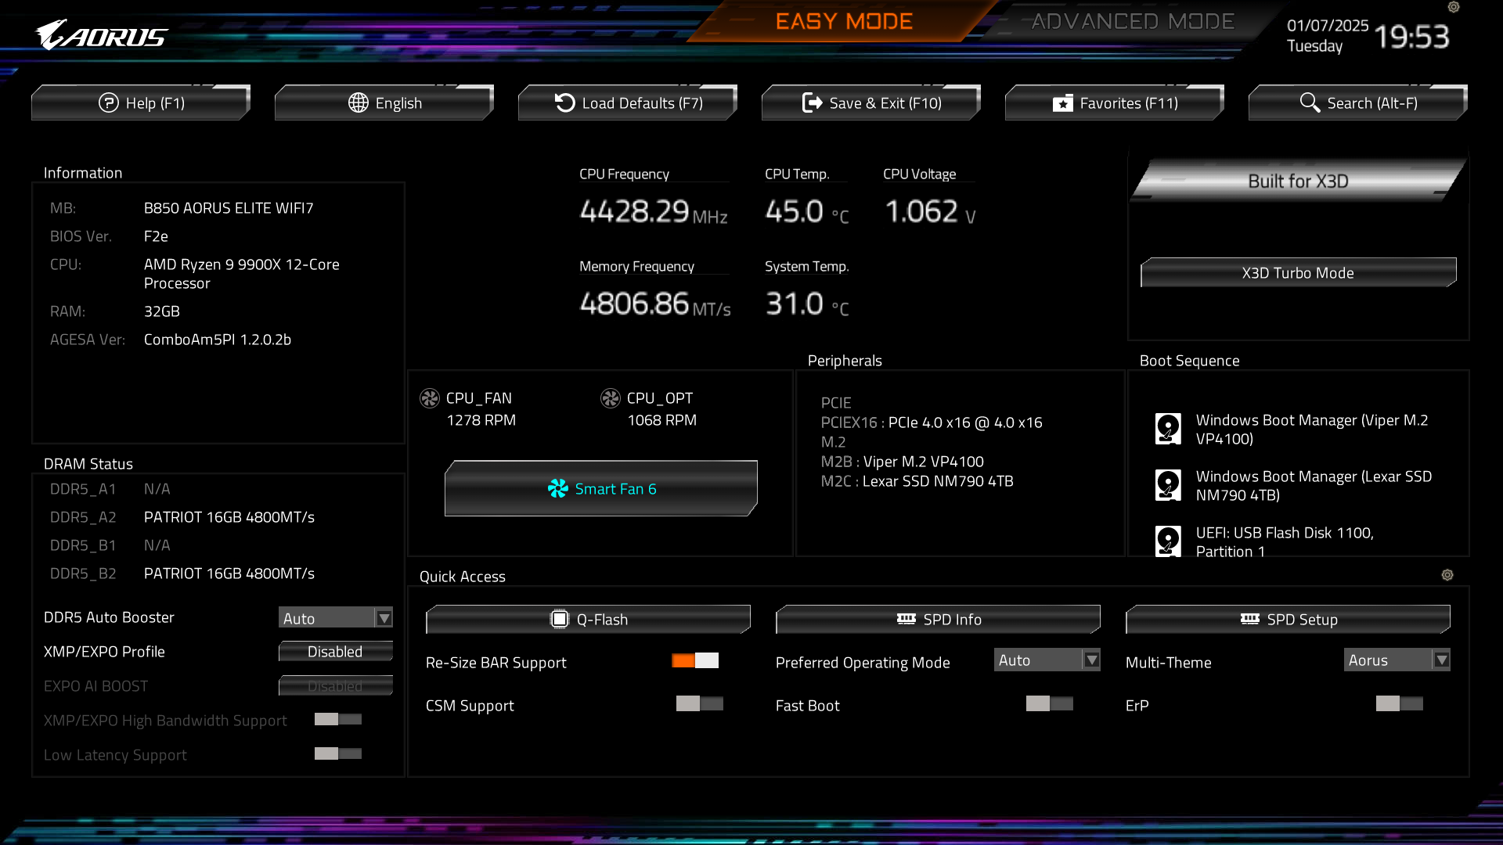Launch Q-Flash utility
Viewport: 1503px width, 845px height.
[x=588, y=620]
